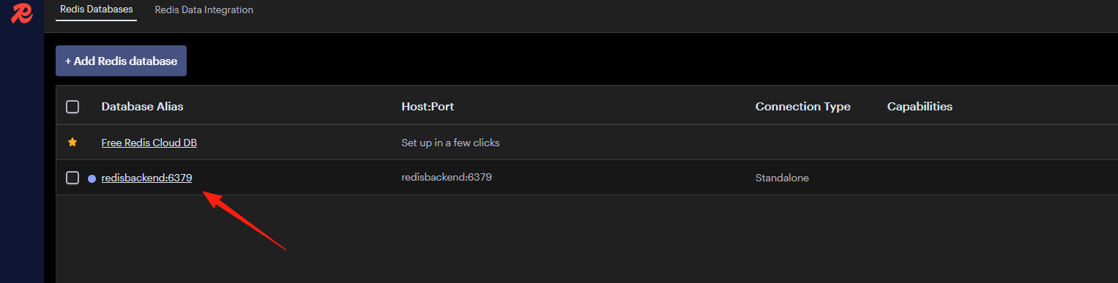
Task: Switch to the Redis Databases tab
Action: 97,10
